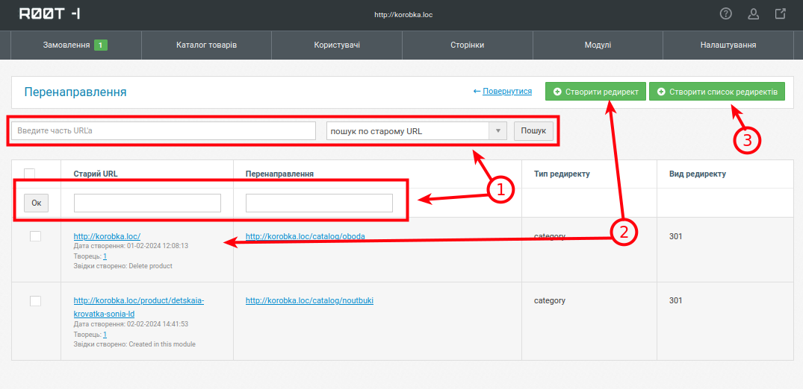
Task: Click 'Звідки створено: Delete product' text
Action: [123, 266]
